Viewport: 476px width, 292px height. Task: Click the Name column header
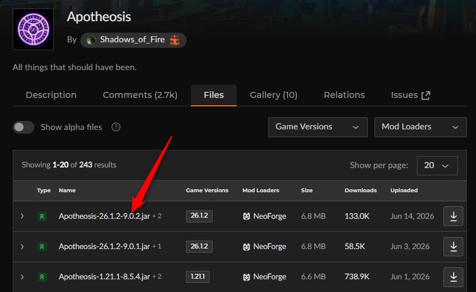(67, 190)
